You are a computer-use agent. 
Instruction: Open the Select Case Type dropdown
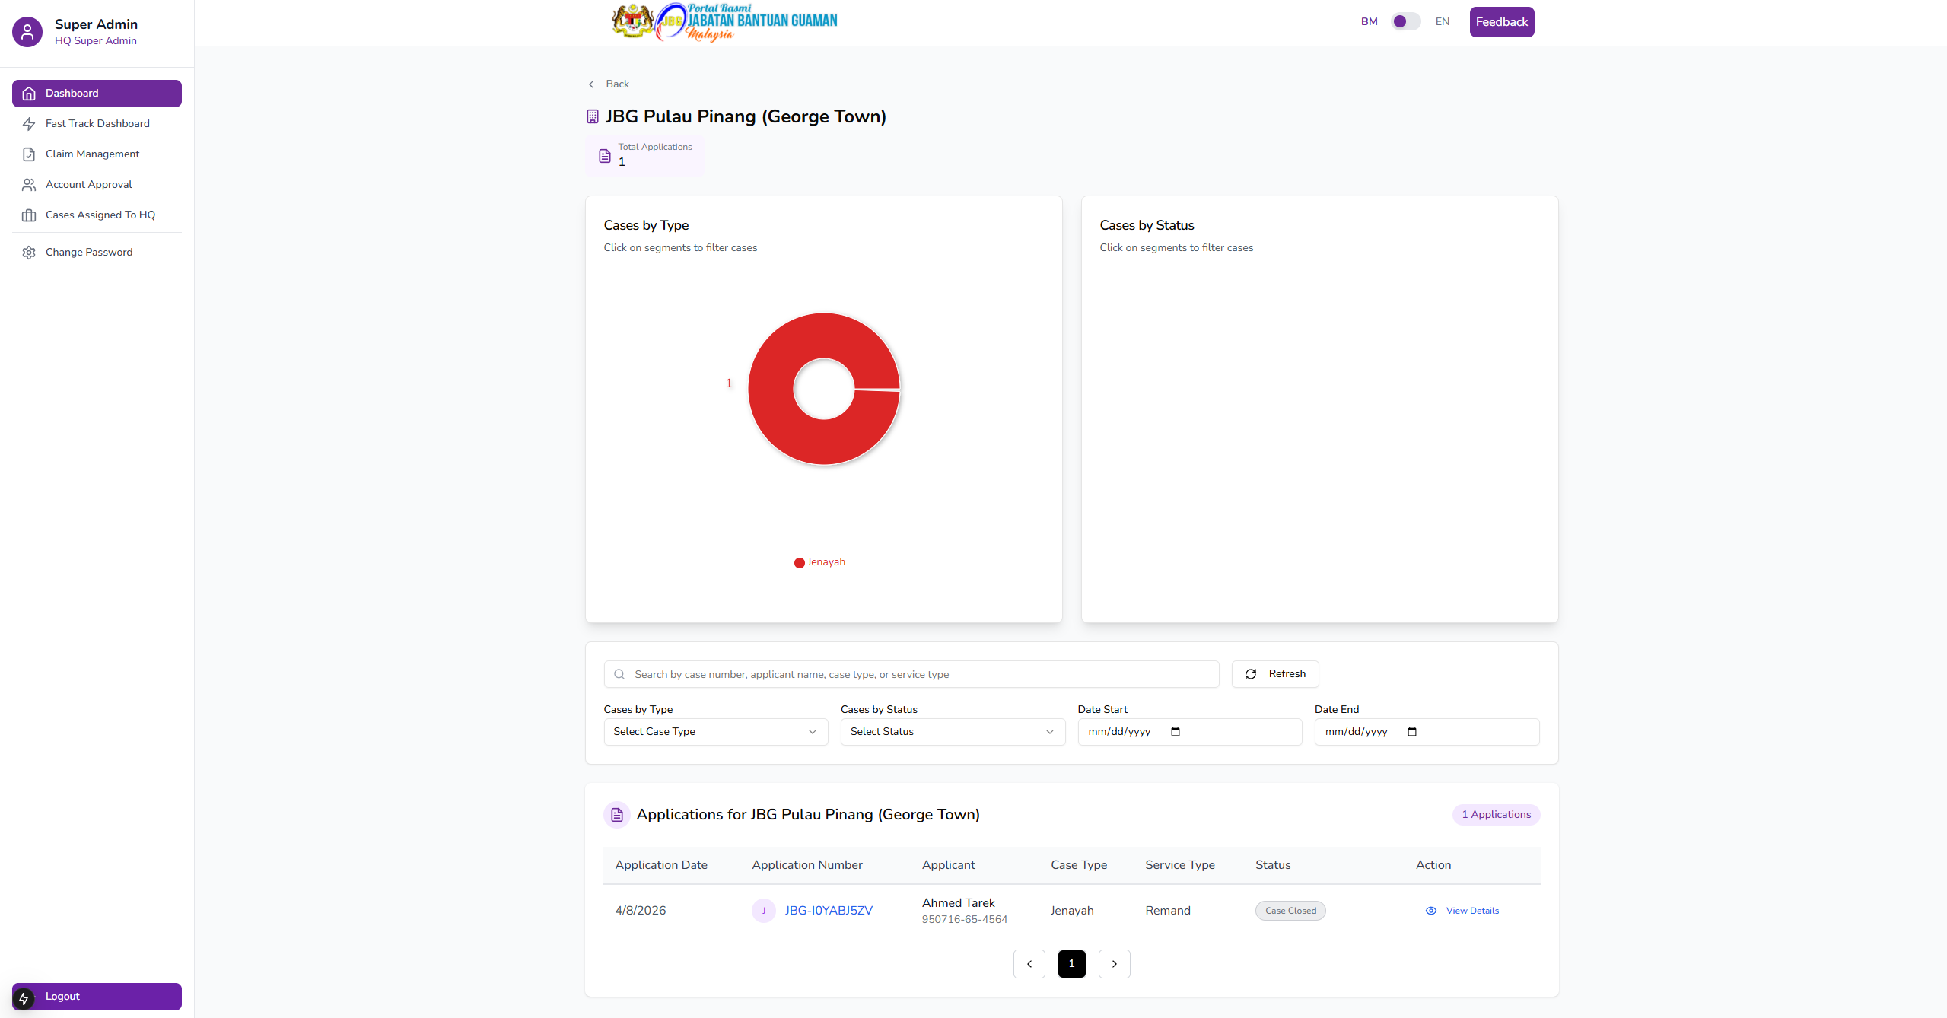point(715,732)
